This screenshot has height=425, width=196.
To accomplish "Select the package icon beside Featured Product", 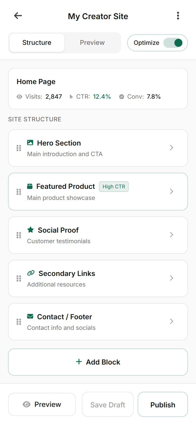I will click(30, 186).
